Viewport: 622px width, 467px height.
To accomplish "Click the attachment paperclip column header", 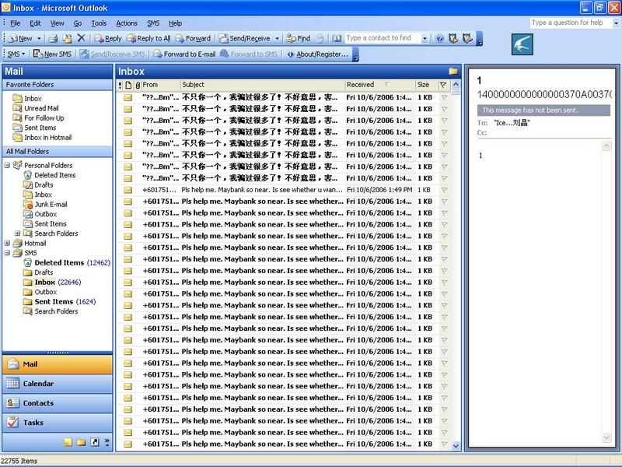I will 138,85.
